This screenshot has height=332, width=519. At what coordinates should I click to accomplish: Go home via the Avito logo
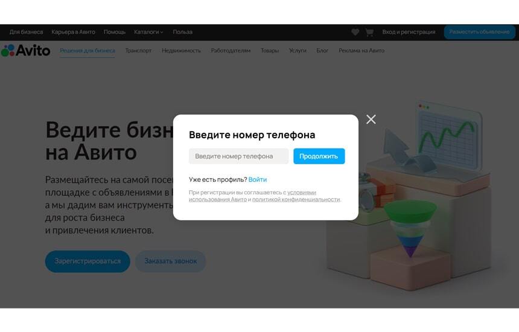click(x=25, y=51)
